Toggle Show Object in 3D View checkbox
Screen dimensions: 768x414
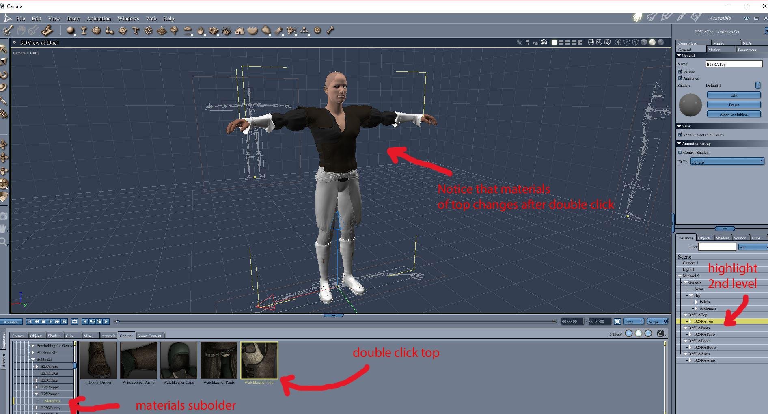click(x=680, y=135)
